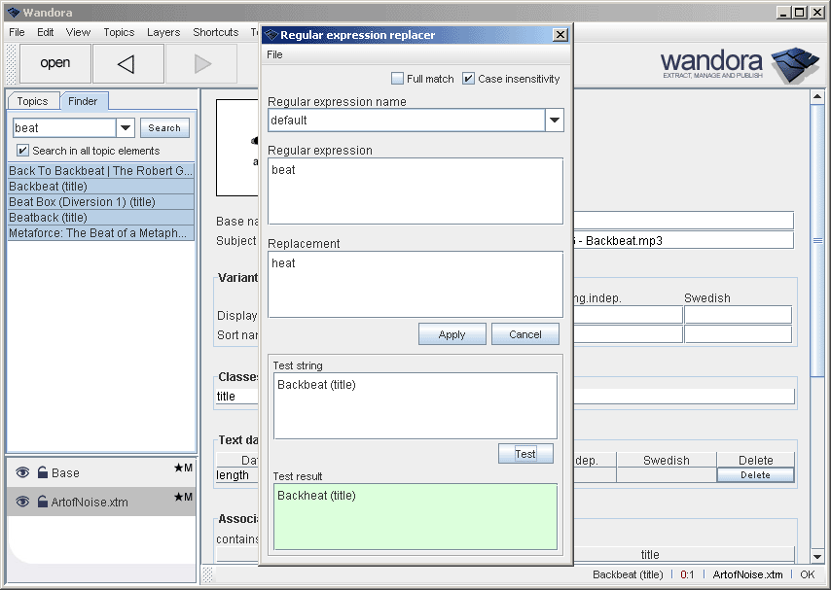Open the Layers menu
The width and height of the screenshot is (831, 590).
pos(163,32)
